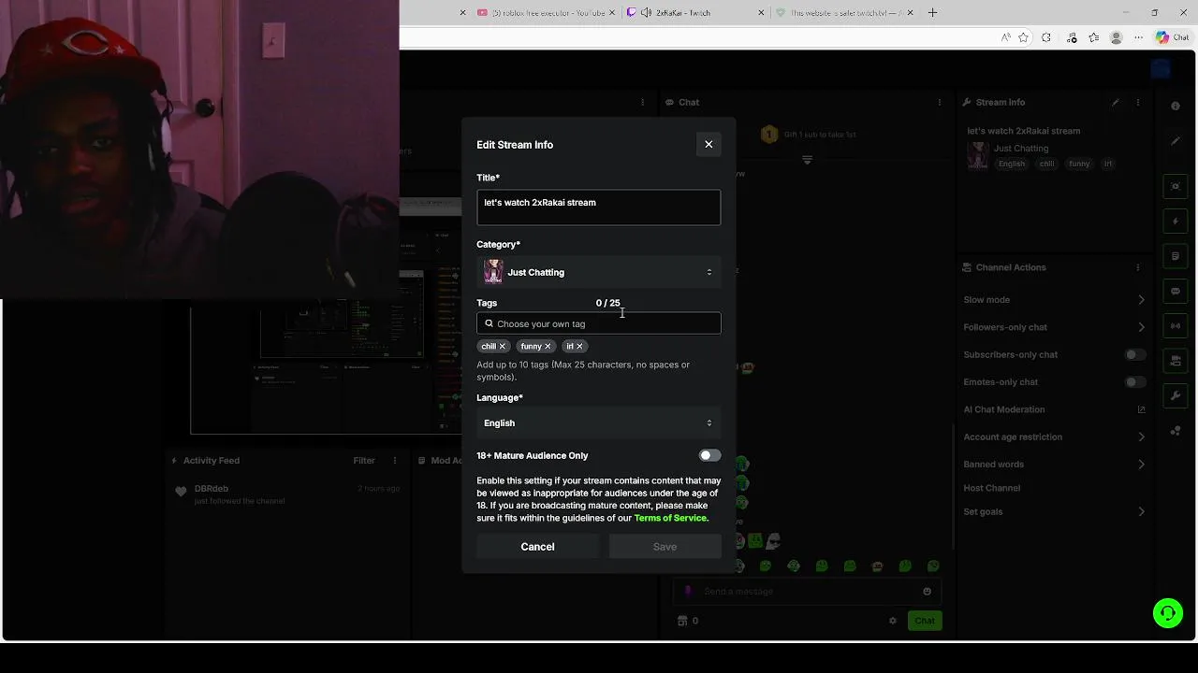Click the Choose your own tag field
1198x673 pixels.
pyautogui.click(x=599, y=323)
